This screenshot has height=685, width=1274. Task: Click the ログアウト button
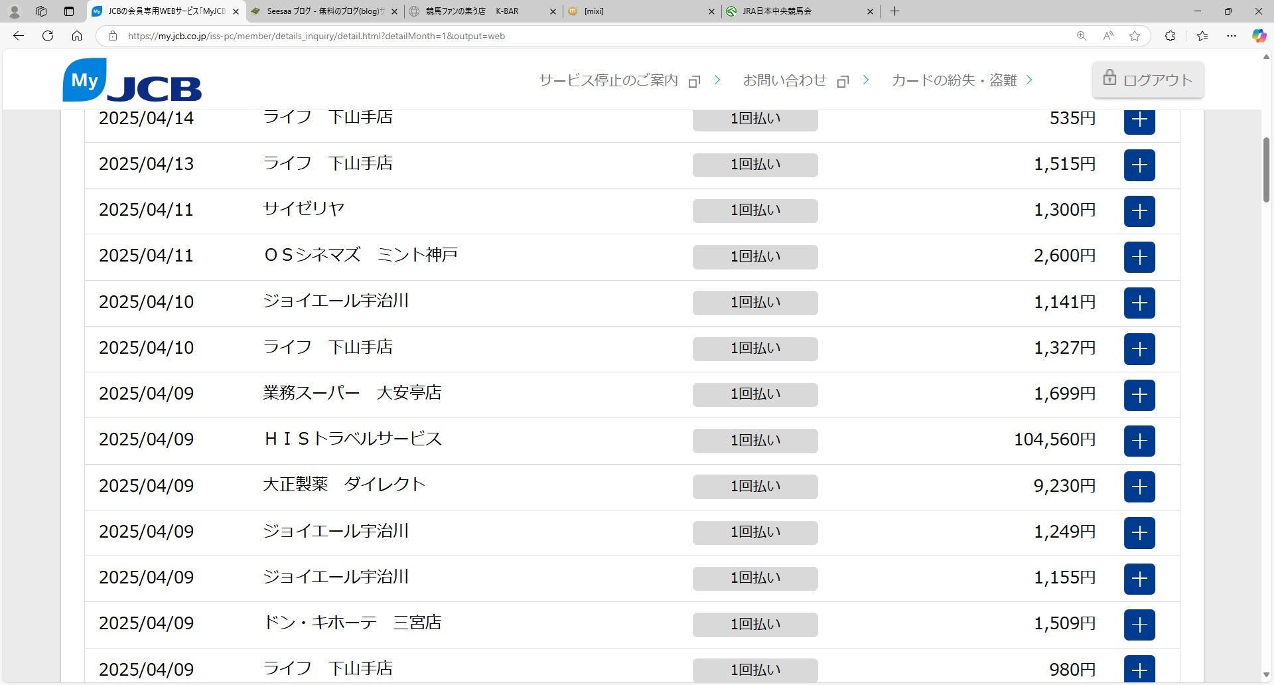[1148, 80]
